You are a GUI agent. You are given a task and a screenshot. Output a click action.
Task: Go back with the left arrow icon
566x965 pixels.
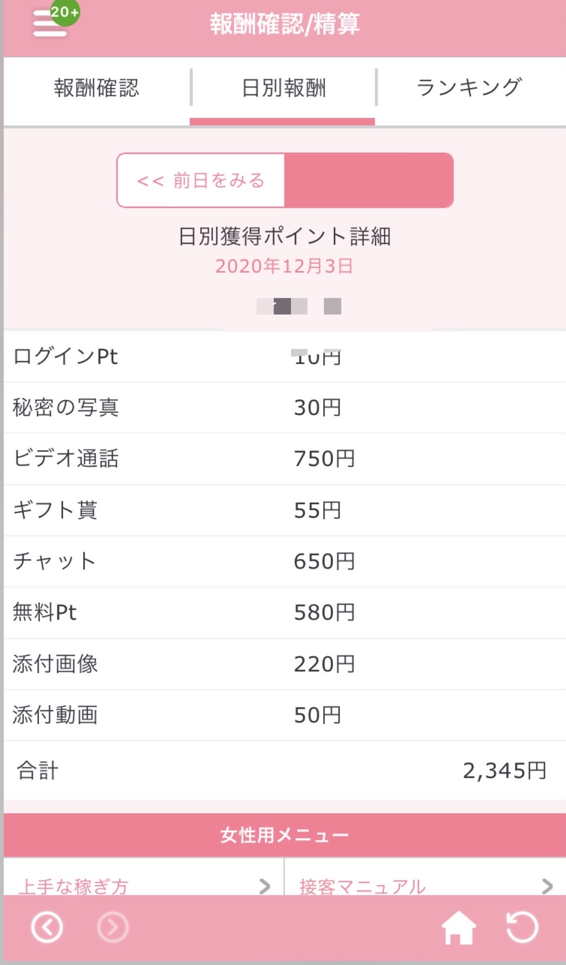(47, 928)
